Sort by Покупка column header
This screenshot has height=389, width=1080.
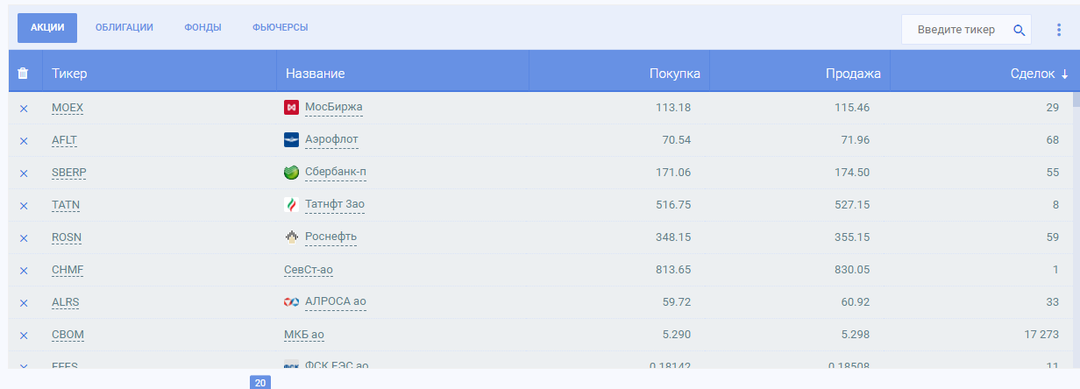(674, 74)
